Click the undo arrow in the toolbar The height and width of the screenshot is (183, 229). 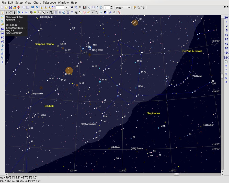point(33,7)
